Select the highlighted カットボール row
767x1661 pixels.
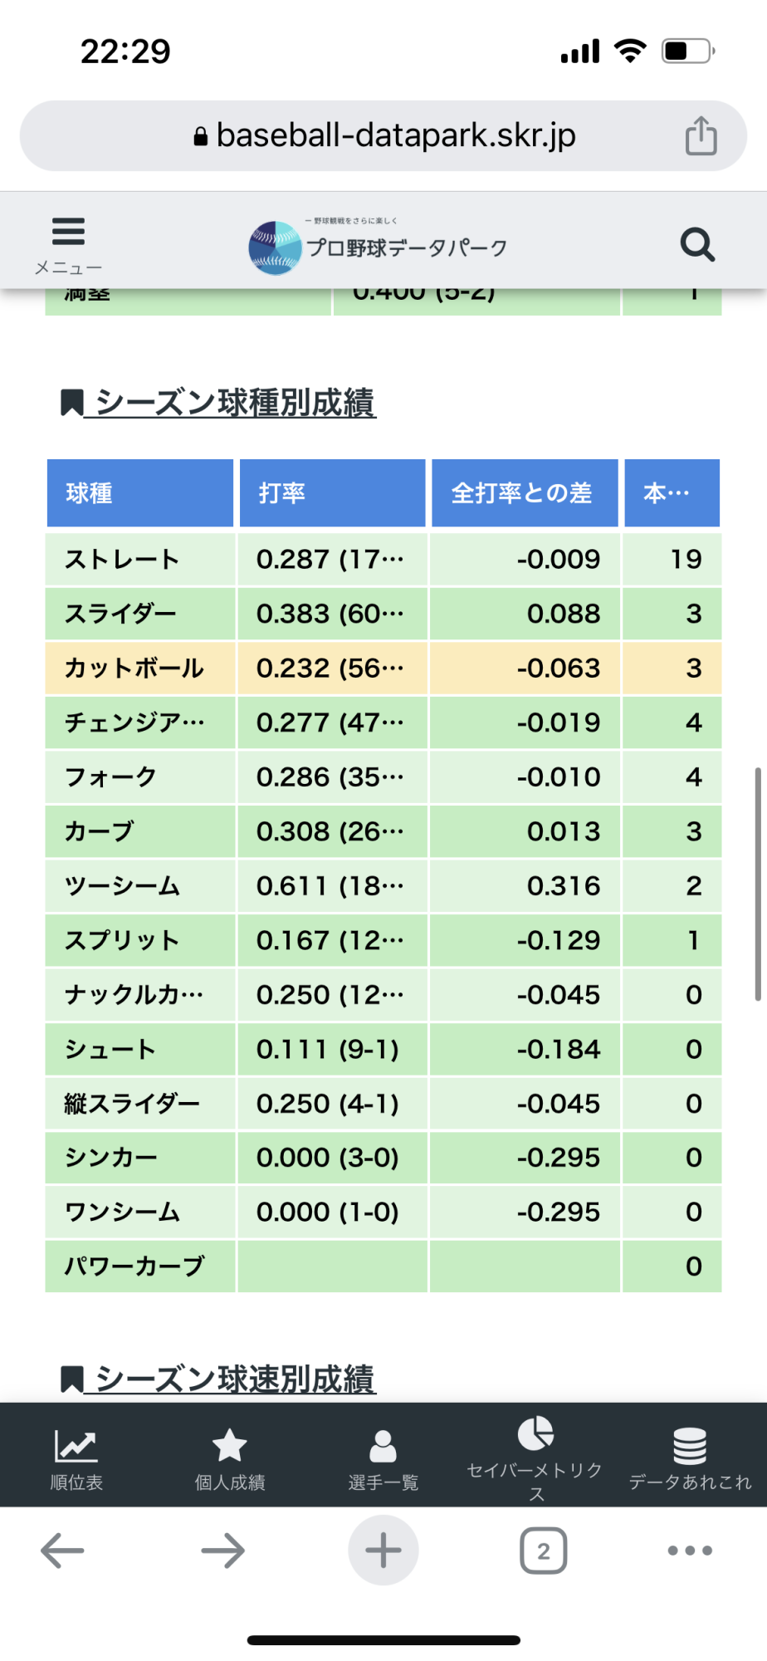[x=383, y=669]
